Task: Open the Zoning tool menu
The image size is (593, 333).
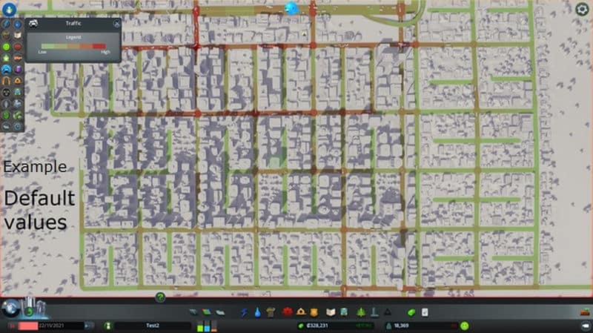Action: click(x=208, y=312)
